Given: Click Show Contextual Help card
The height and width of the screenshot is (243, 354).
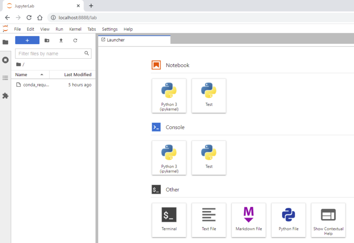Looking at the screenshot, I should point(328,220).
